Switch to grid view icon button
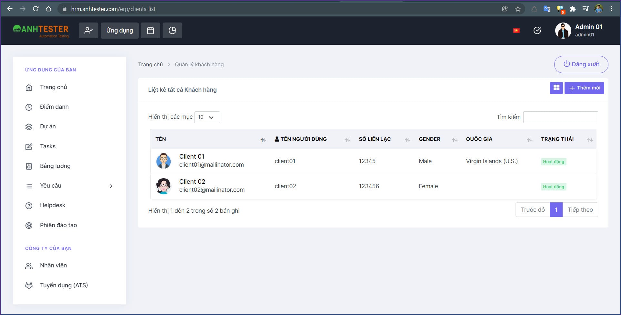 tap(556, 88)
